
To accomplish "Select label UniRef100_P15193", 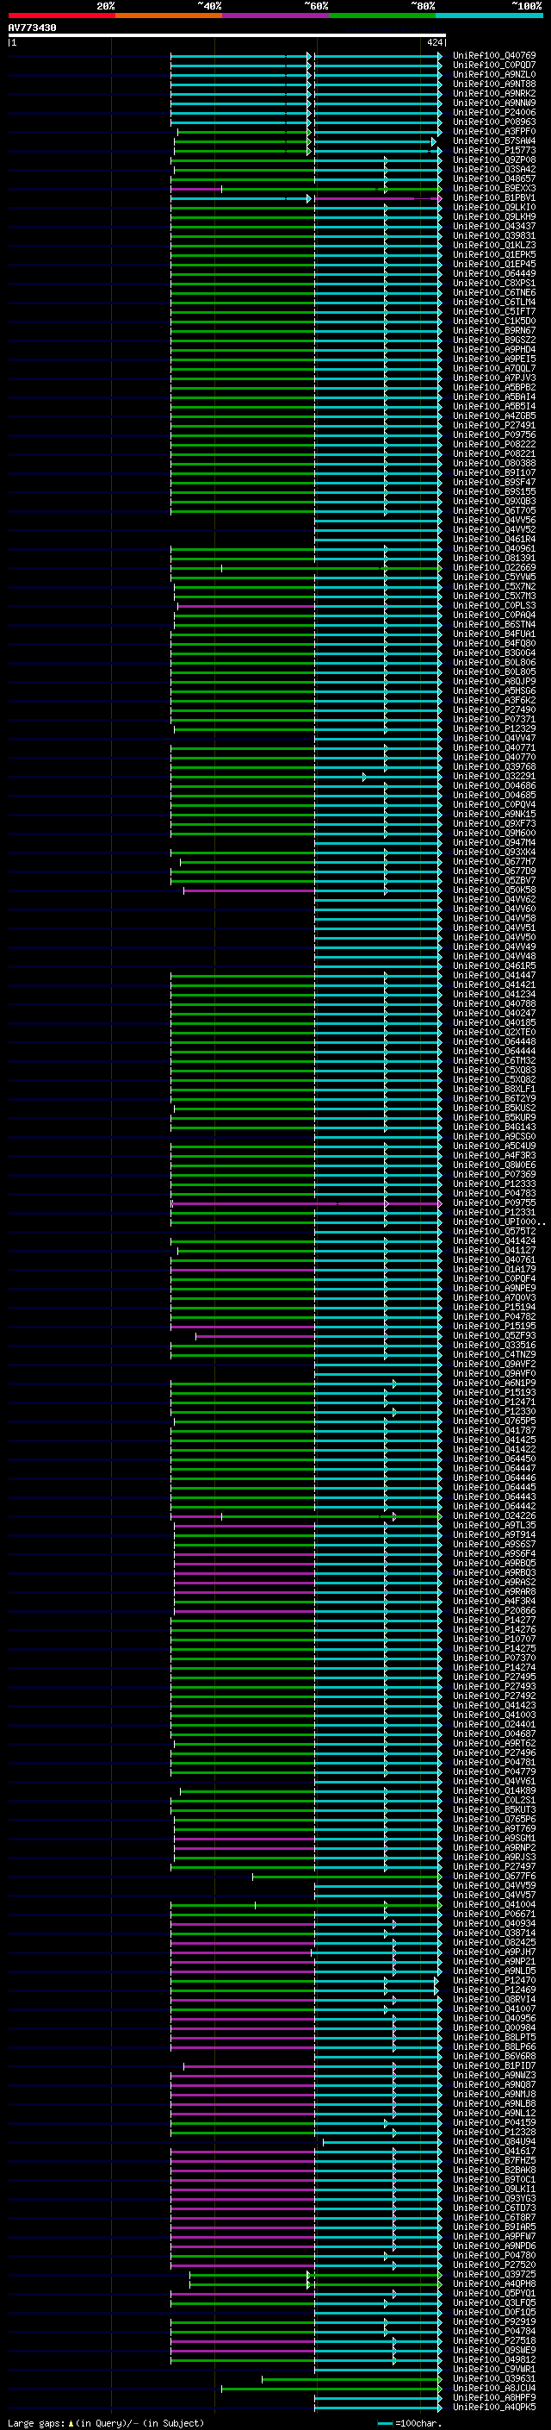I will (x=494, y=1392).
